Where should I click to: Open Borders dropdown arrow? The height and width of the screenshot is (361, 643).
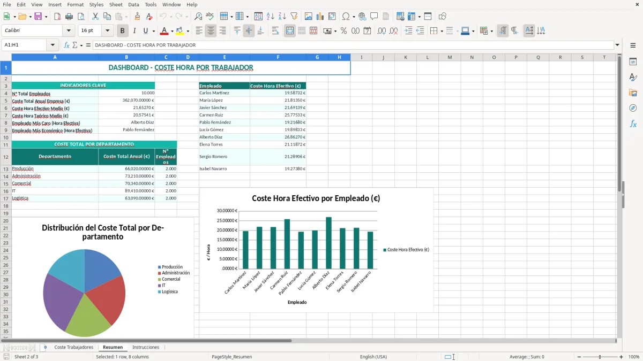coord(442,31)
